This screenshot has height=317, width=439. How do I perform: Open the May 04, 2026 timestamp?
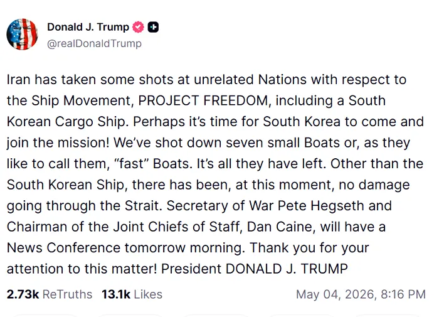pyautogui.click(x=335, y=294)
